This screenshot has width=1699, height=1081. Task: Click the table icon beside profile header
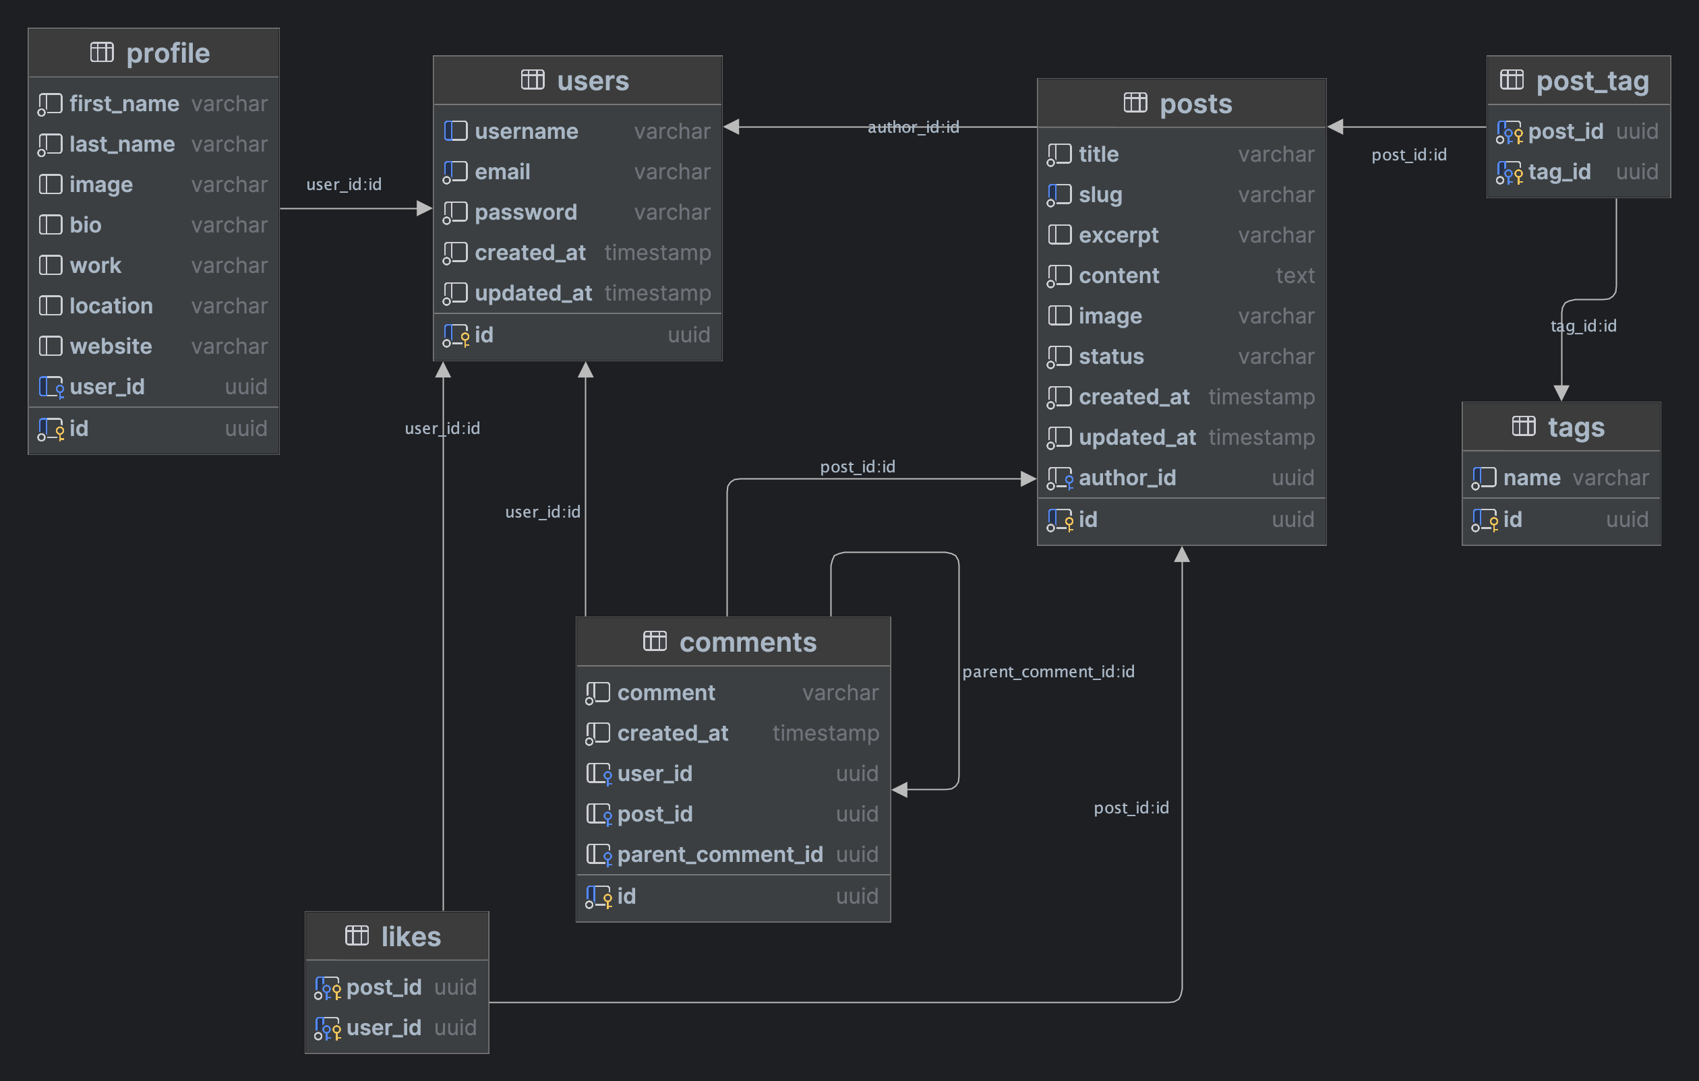point(102,52)
